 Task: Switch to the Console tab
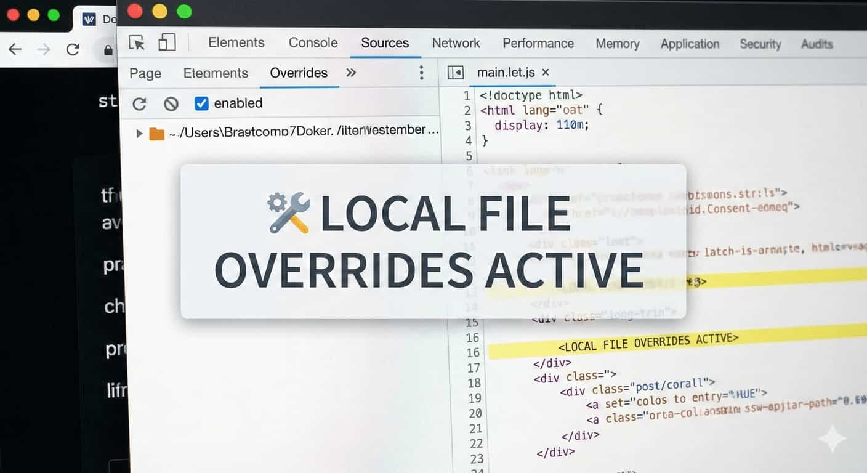pyautogui.click(x=313, y=42)
